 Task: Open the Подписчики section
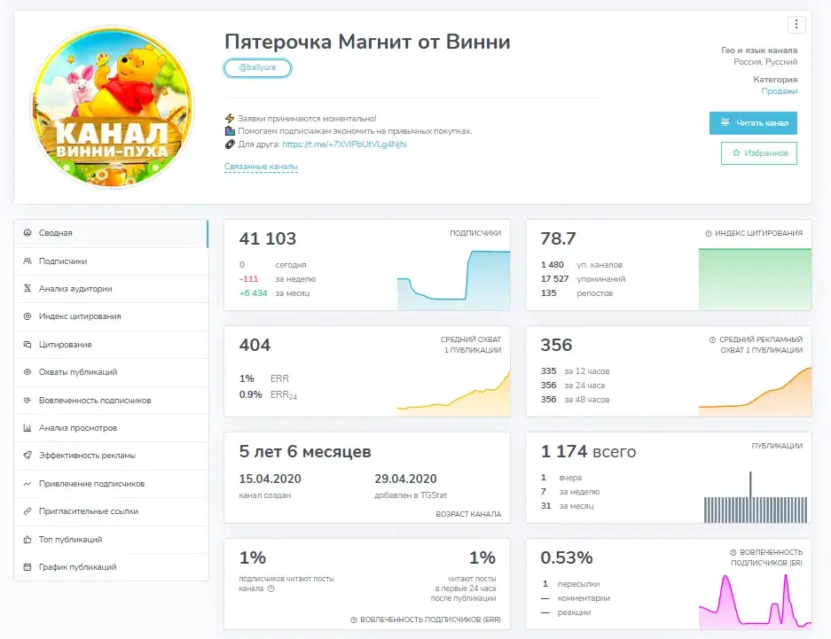[111, 261]
